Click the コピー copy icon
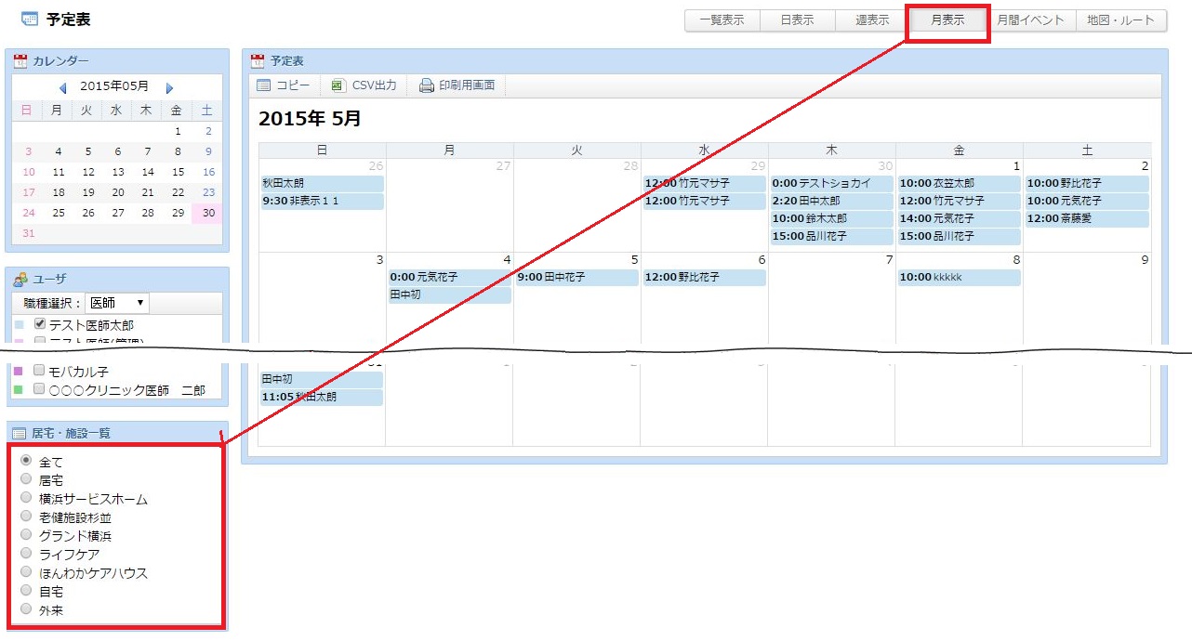 point(263,85)
